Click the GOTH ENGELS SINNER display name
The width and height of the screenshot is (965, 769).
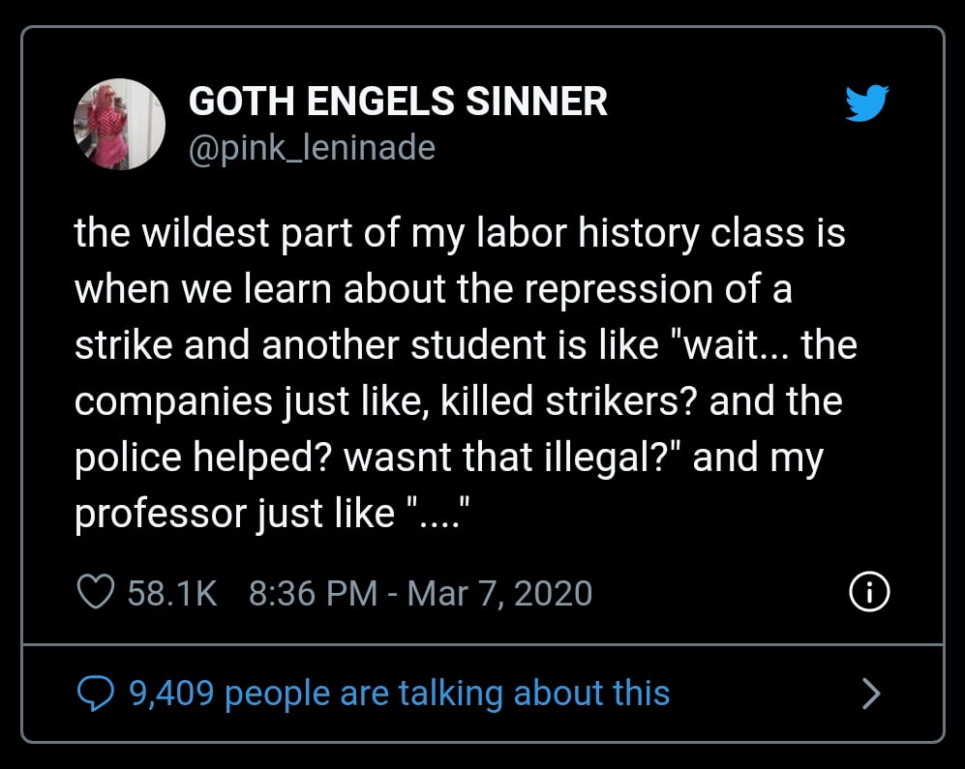point(398,102)
